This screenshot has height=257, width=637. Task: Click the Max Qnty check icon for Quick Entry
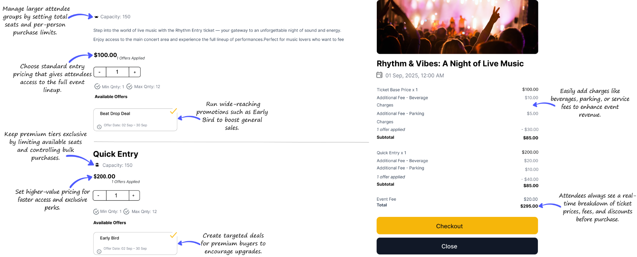pyautogui.click(x=126, y=211)
